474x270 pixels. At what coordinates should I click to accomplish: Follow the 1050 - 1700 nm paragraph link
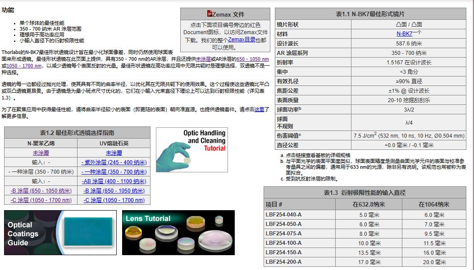pos(24,66)
